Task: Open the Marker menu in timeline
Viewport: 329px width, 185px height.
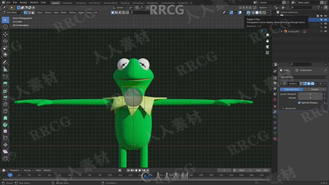Action: tap(47, 170)
